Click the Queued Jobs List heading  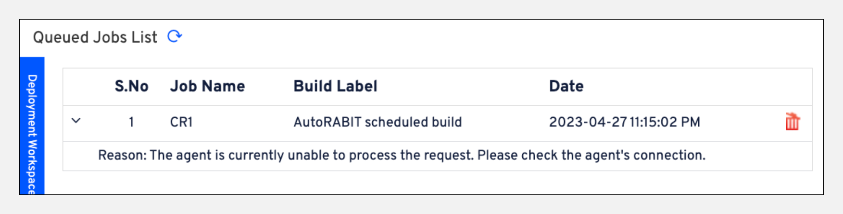[x=95, y=37]
